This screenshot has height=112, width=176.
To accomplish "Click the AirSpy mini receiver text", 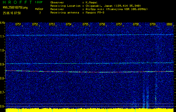I will click(x=116, y=9).
